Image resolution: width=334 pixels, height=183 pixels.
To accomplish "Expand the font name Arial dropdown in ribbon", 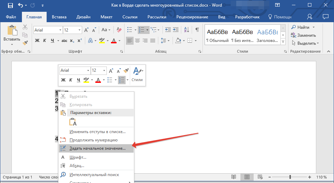I will 60,30.
